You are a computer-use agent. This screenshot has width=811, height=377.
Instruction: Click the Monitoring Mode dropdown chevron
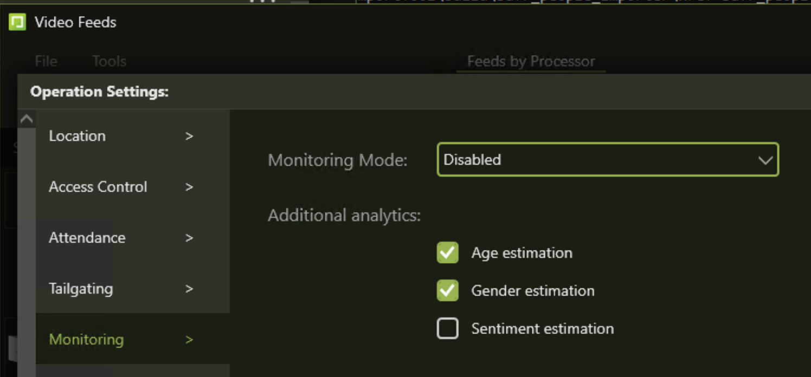pos(765,160)
